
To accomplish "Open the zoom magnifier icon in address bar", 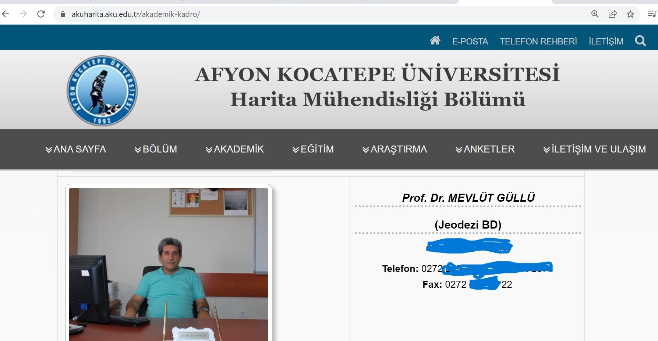I will pyautogui.click(x=595, y=14).
